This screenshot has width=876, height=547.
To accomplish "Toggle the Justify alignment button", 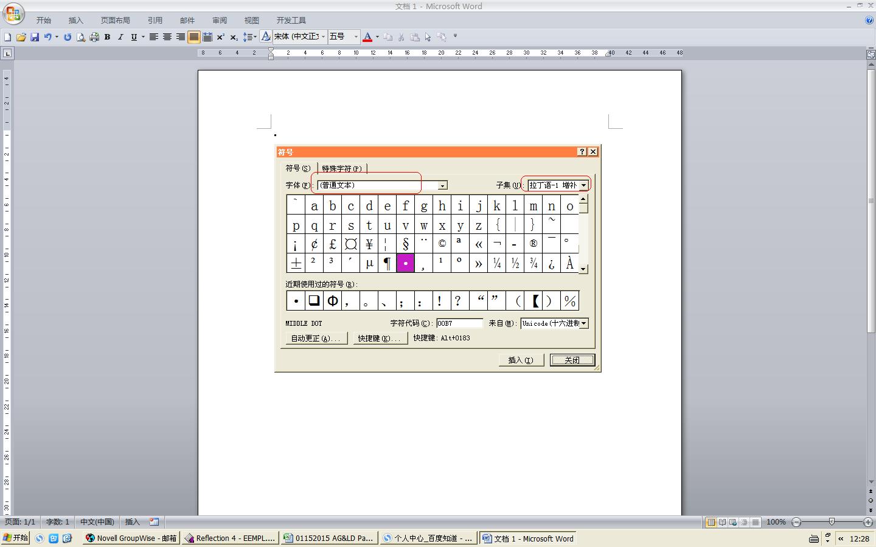I will 194,37.
